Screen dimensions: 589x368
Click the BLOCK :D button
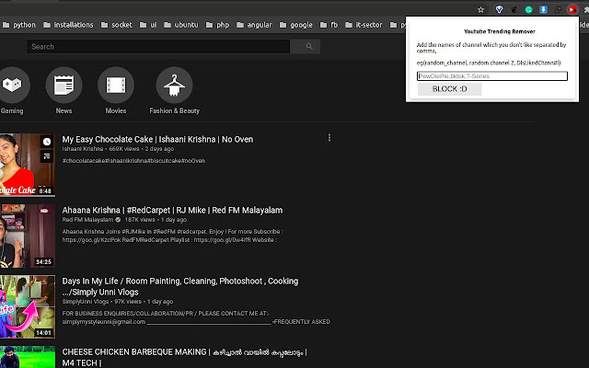pyautogui.click(x=450, y=89)
